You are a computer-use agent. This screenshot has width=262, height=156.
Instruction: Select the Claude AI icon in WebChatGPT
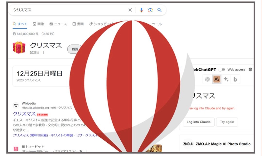217,79
